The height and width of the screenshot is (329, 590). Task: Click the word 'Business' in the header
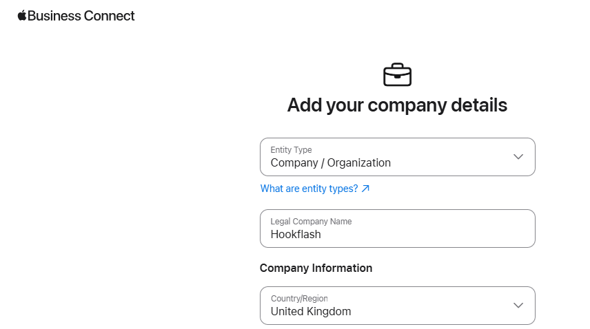pyautogui.click(x=54, y=16)
